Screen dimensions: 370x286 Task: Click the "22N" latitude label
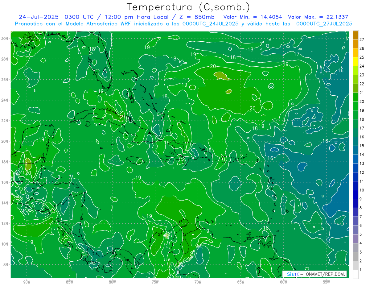click(5, 121)
